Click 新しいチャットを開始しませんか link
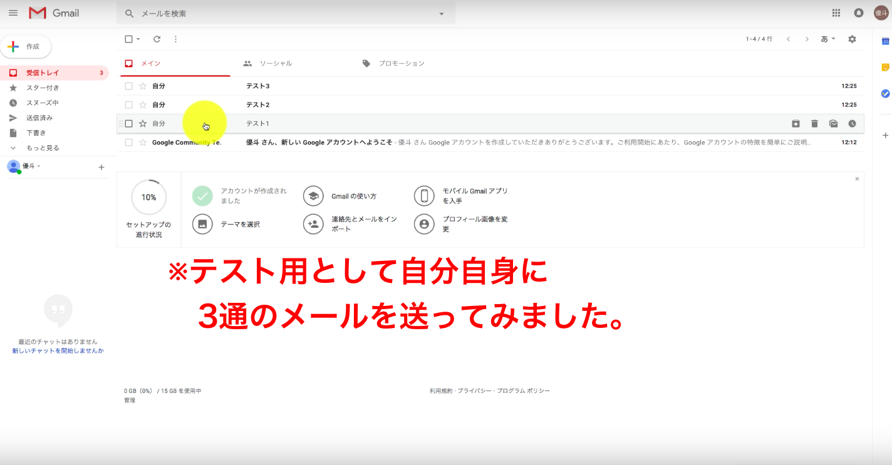Screen dimensions: 892x465 coord(58,351)
